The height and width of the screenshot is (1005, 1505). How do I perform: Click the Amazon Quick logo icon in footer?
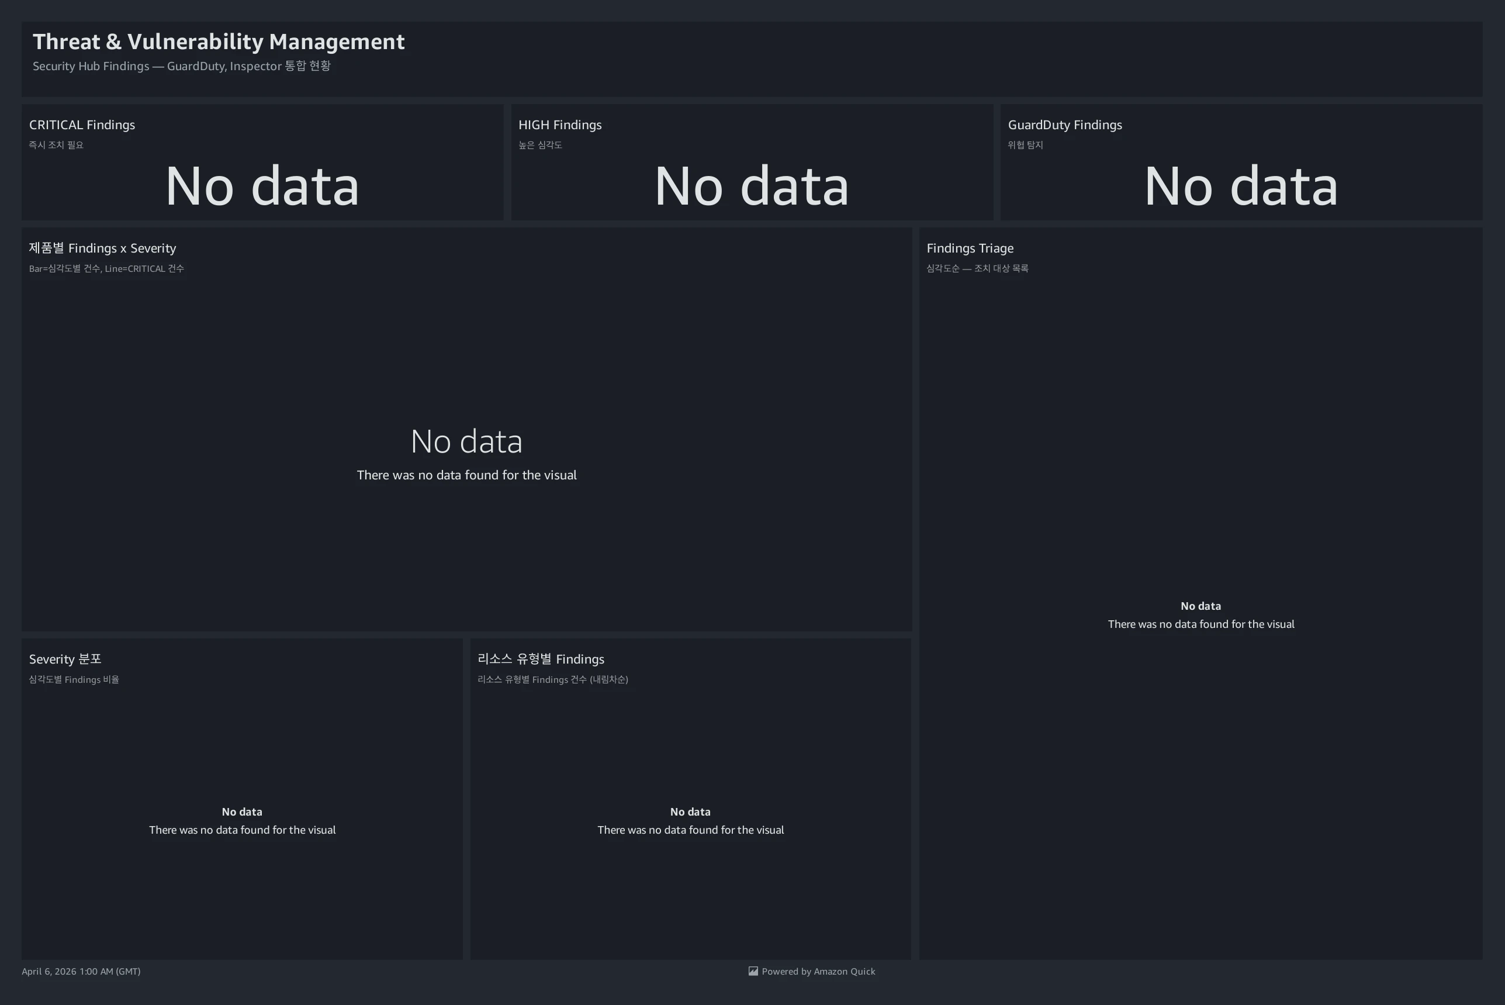coord(753,971)
